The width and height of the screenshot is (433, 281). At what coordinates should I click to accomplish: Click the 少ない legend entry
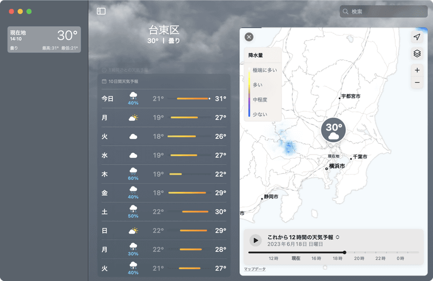[x=260, y=114]
